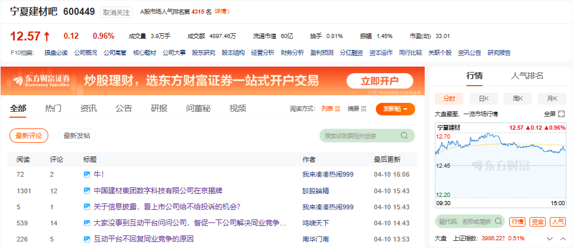Image resolution: width=573 pixels, height=248 pixels.
Task: Switch to the 热门 tab
Action: click(x=54, y=108)
